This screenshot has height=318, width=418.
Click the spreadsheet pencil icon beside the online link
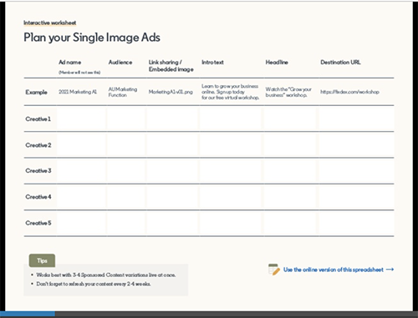coord(274,270)
